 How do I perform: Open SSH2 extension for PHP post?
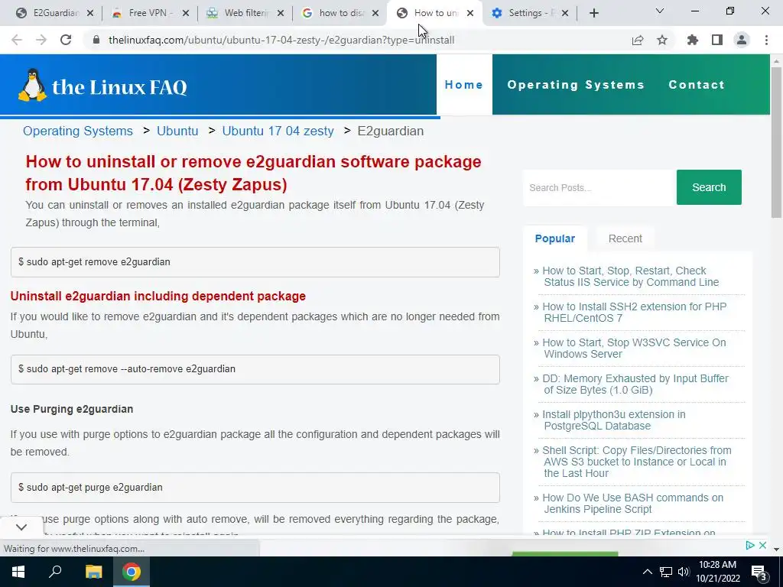pyautogui.click(x=634, y=313)
